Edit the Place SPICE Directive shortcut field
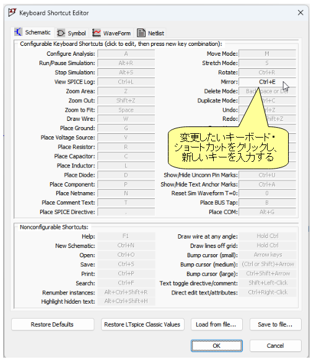 [x=126, y=212]
